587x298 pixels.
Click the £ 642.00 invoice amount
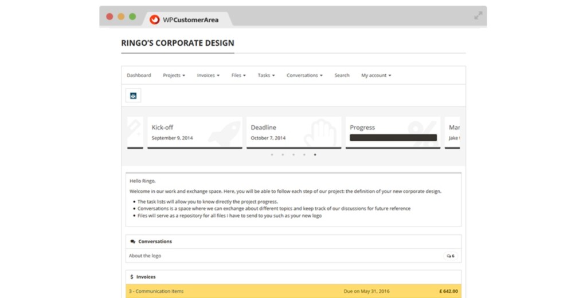(x=448, y=291)
